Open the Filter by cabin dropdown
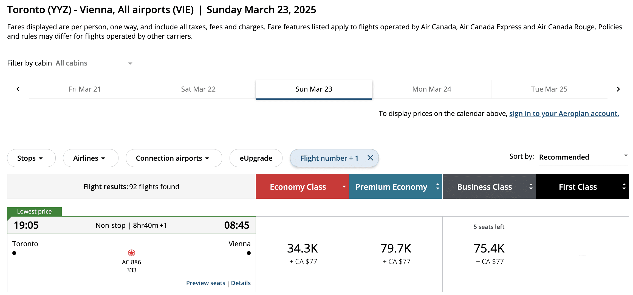Viewport: 633px width, 295px height. (94, 63)
